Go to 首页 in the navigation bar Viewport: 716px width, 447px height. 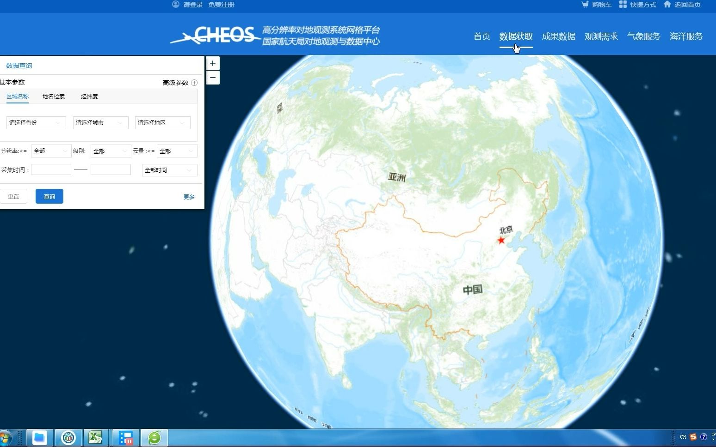482,36
